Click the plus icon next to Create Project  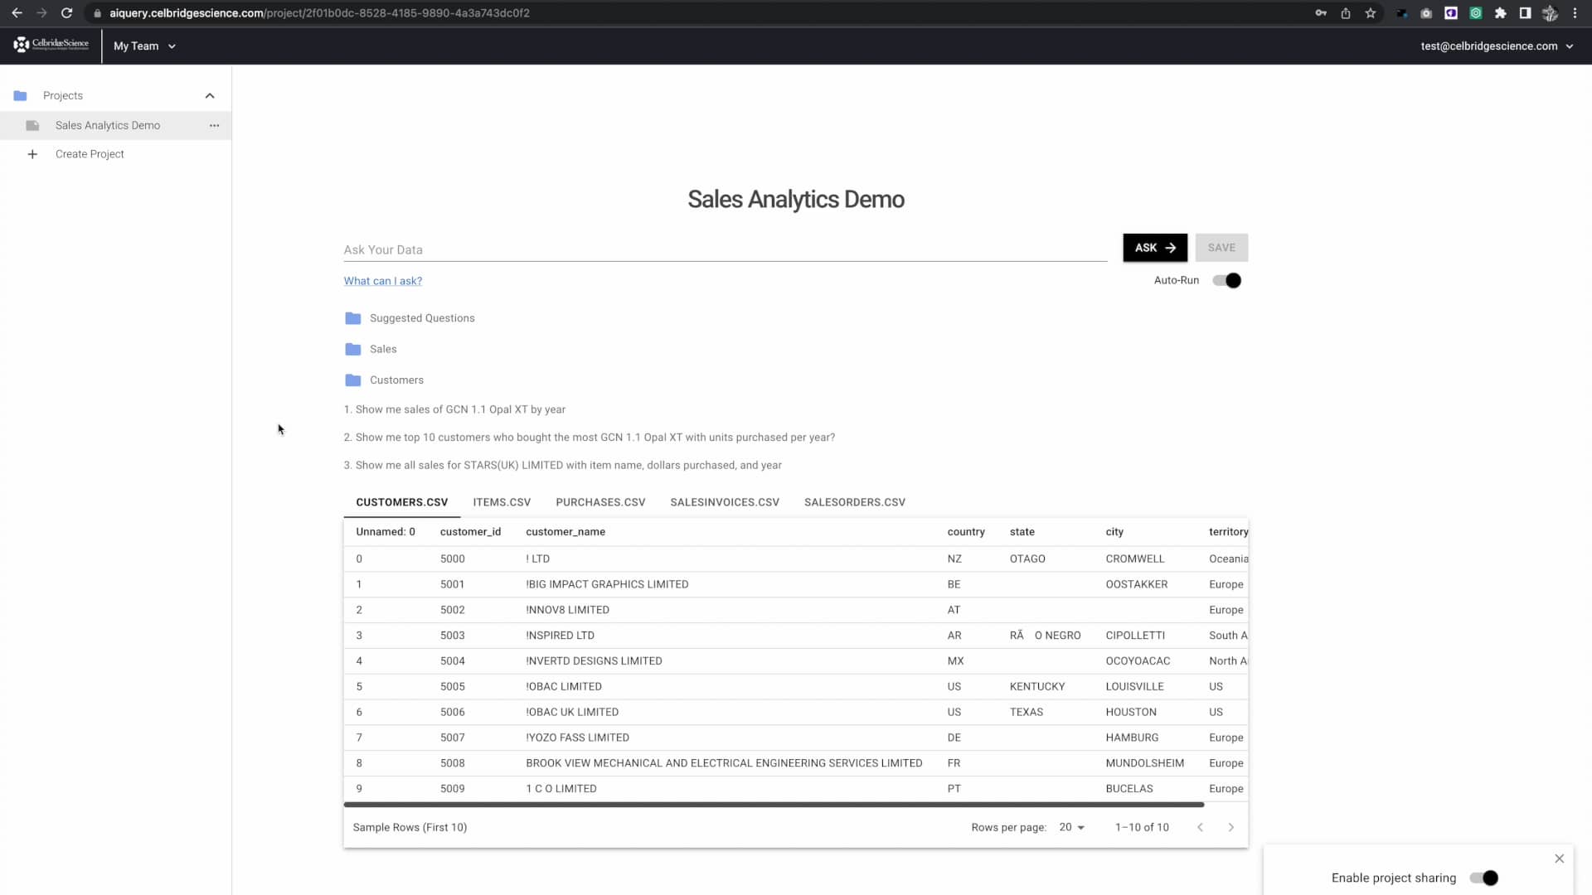(x=32, y=154)
